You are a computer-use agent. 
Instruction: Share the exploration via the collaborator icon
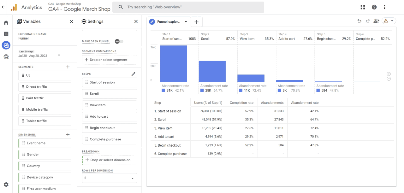point(376,20)
